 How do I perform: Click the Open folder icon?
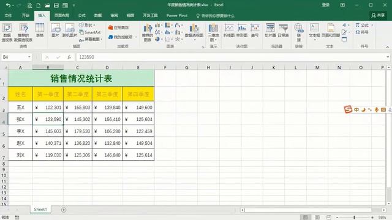(x=47, y=5)
